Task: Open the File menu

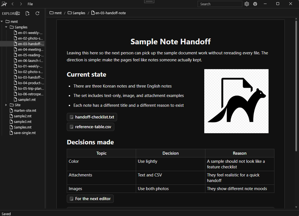Action: click(30, 4)
